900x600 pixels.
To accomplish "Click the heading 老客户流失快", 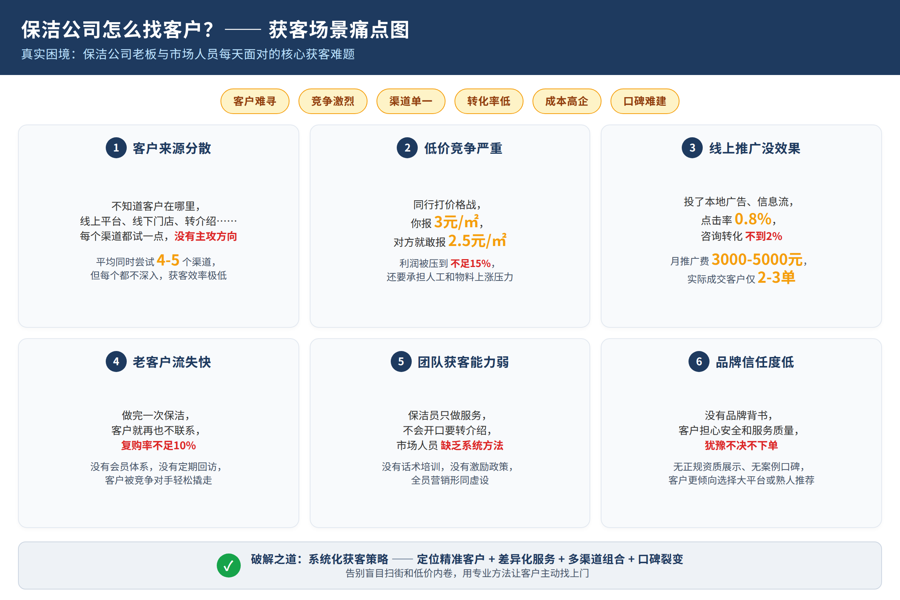I will 172,362.
